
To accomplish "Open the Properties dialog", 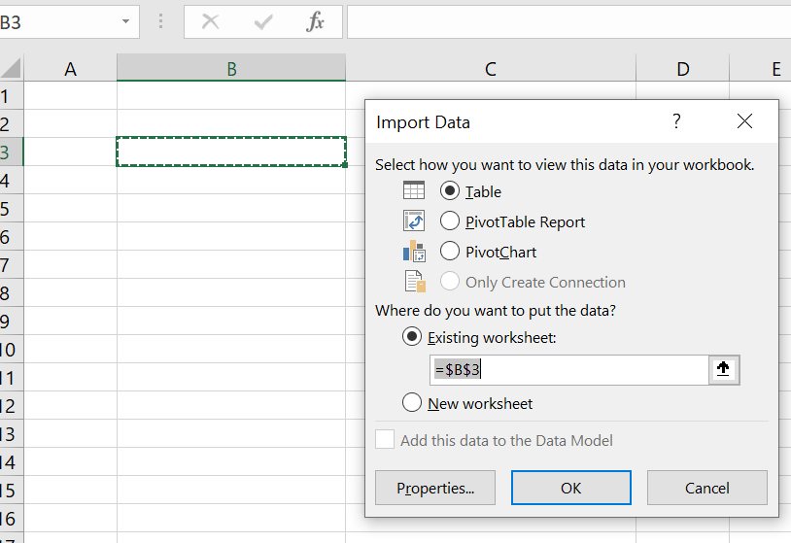I will click(435, 488).
